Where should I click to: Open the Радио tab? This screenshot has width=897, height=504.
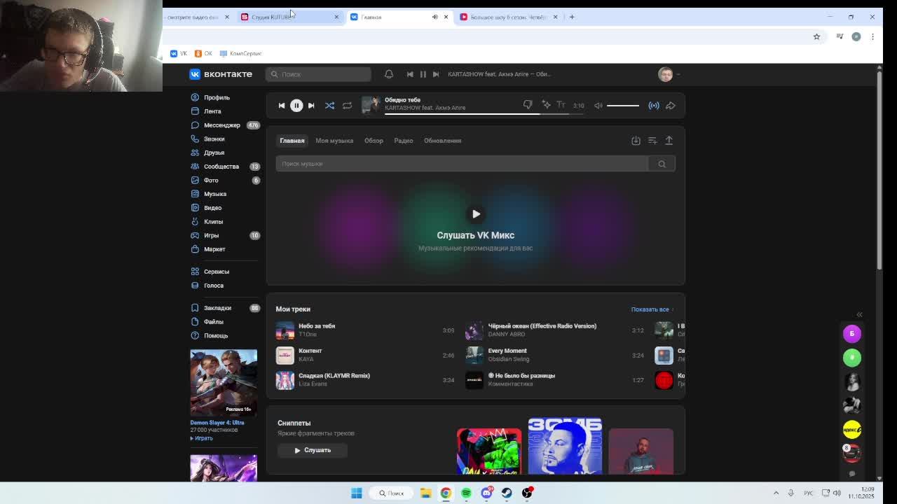[403, 141]
